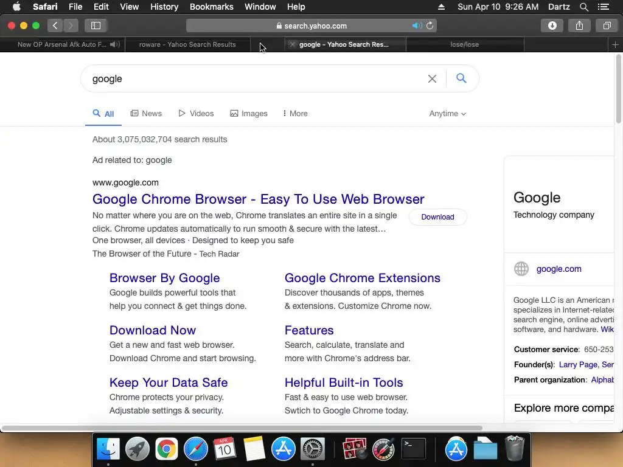
Task: Open the Bookmarks menu
Action: (x=211, y=7)
